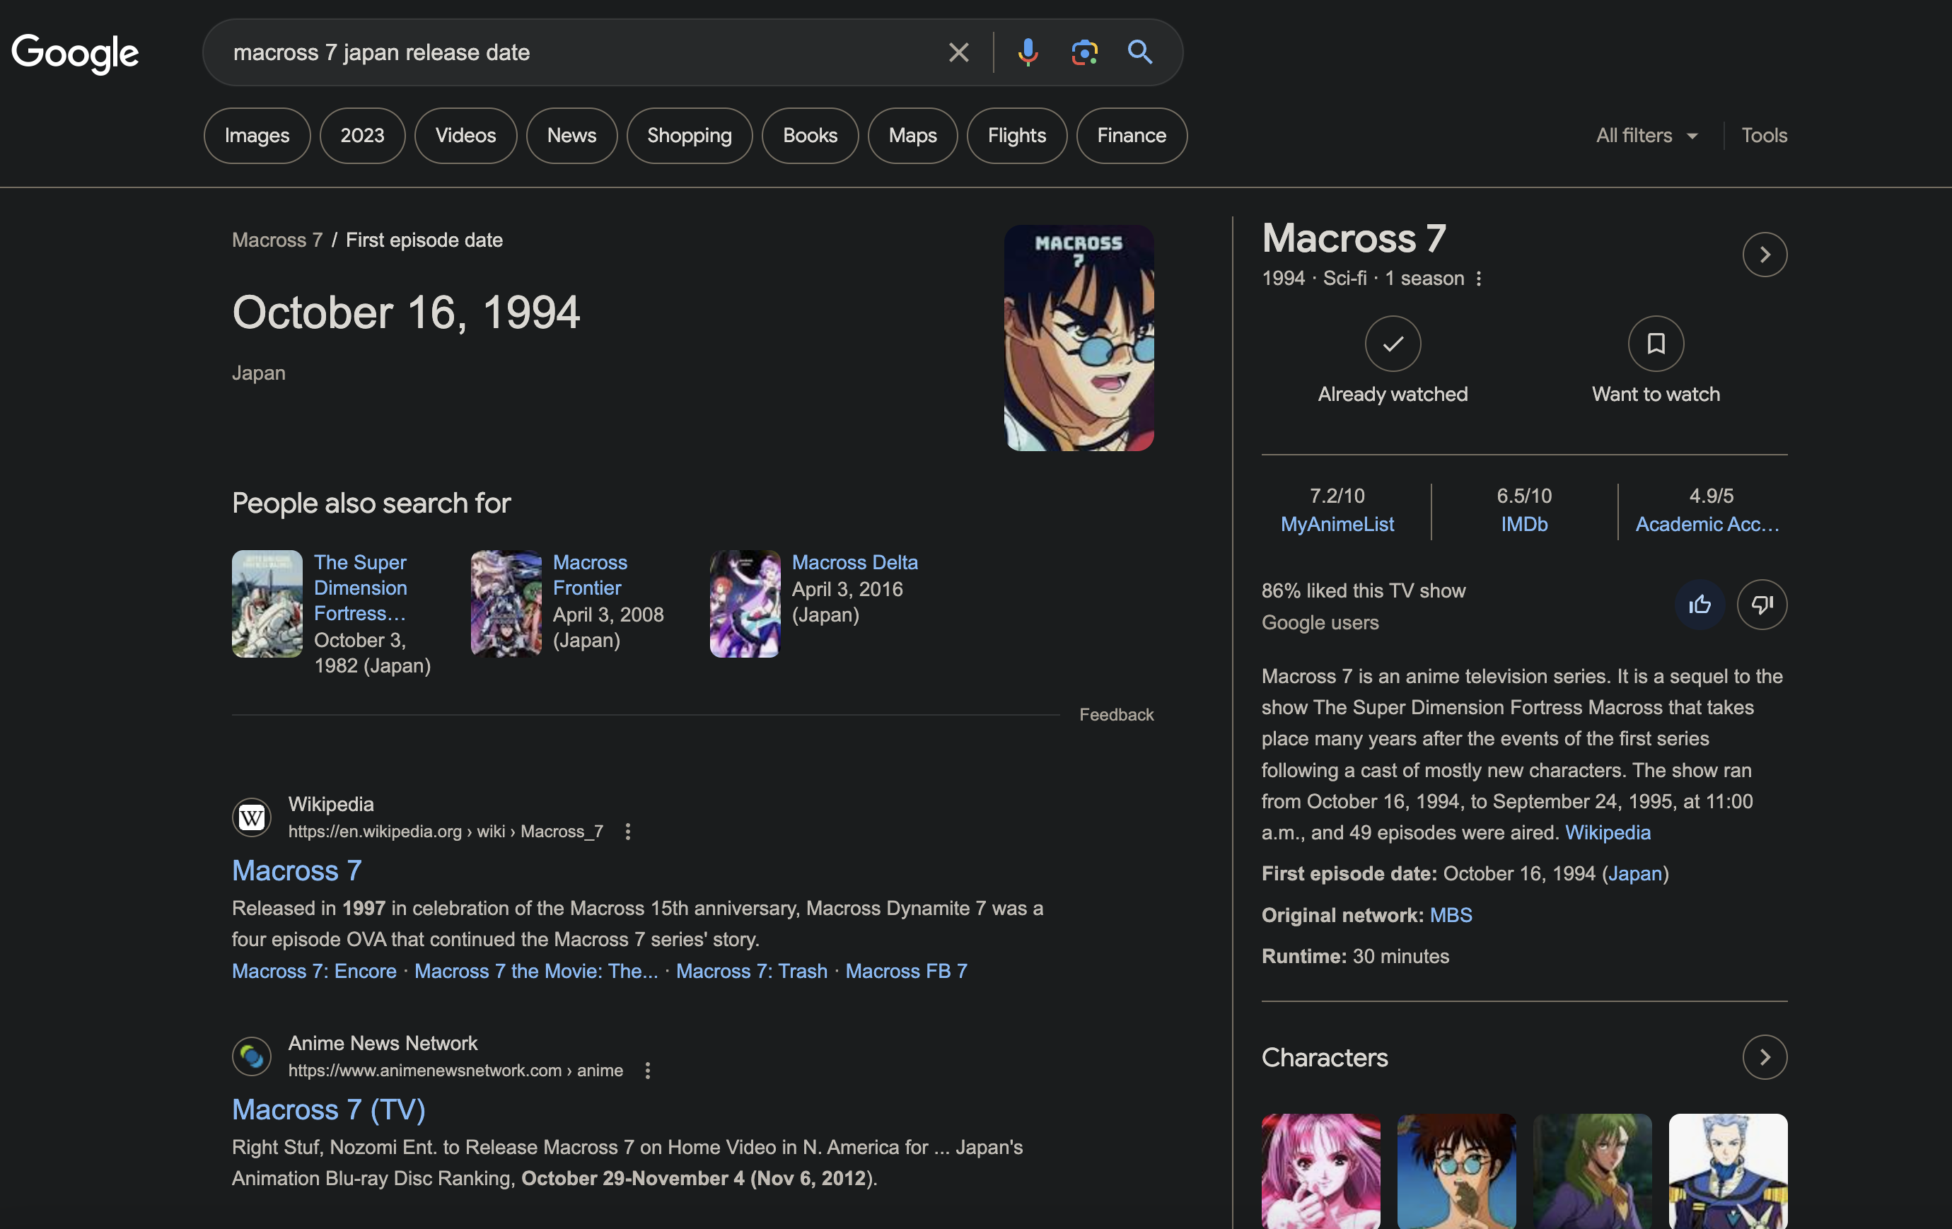Filter results by 2023 chip
This screenshot has height=1229, width=1952.
point(361,135)
